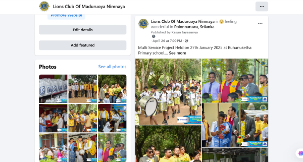Open the Polonnaruwa, Srilanka location link
Viewport: 303px width, 162px height.
pos(195,27)
